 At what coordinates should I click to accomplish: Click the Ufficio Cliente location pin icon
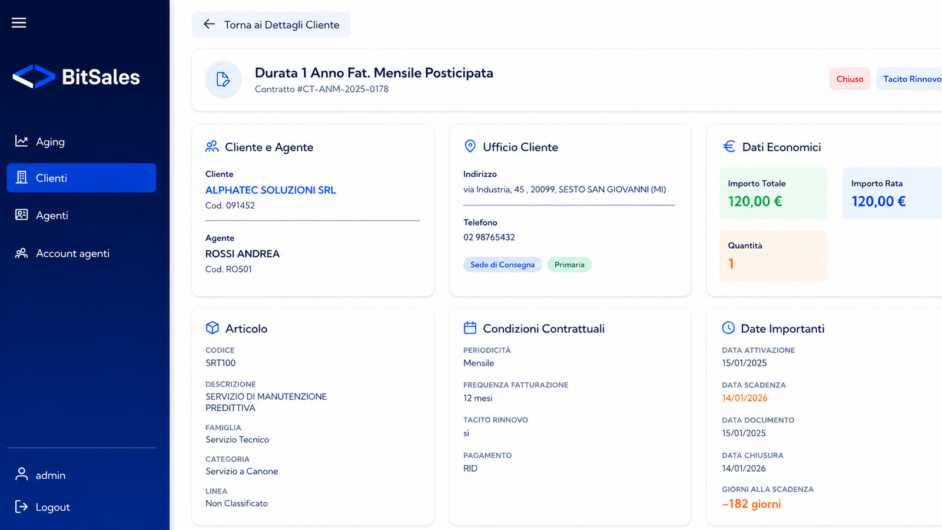pos(470,146)
